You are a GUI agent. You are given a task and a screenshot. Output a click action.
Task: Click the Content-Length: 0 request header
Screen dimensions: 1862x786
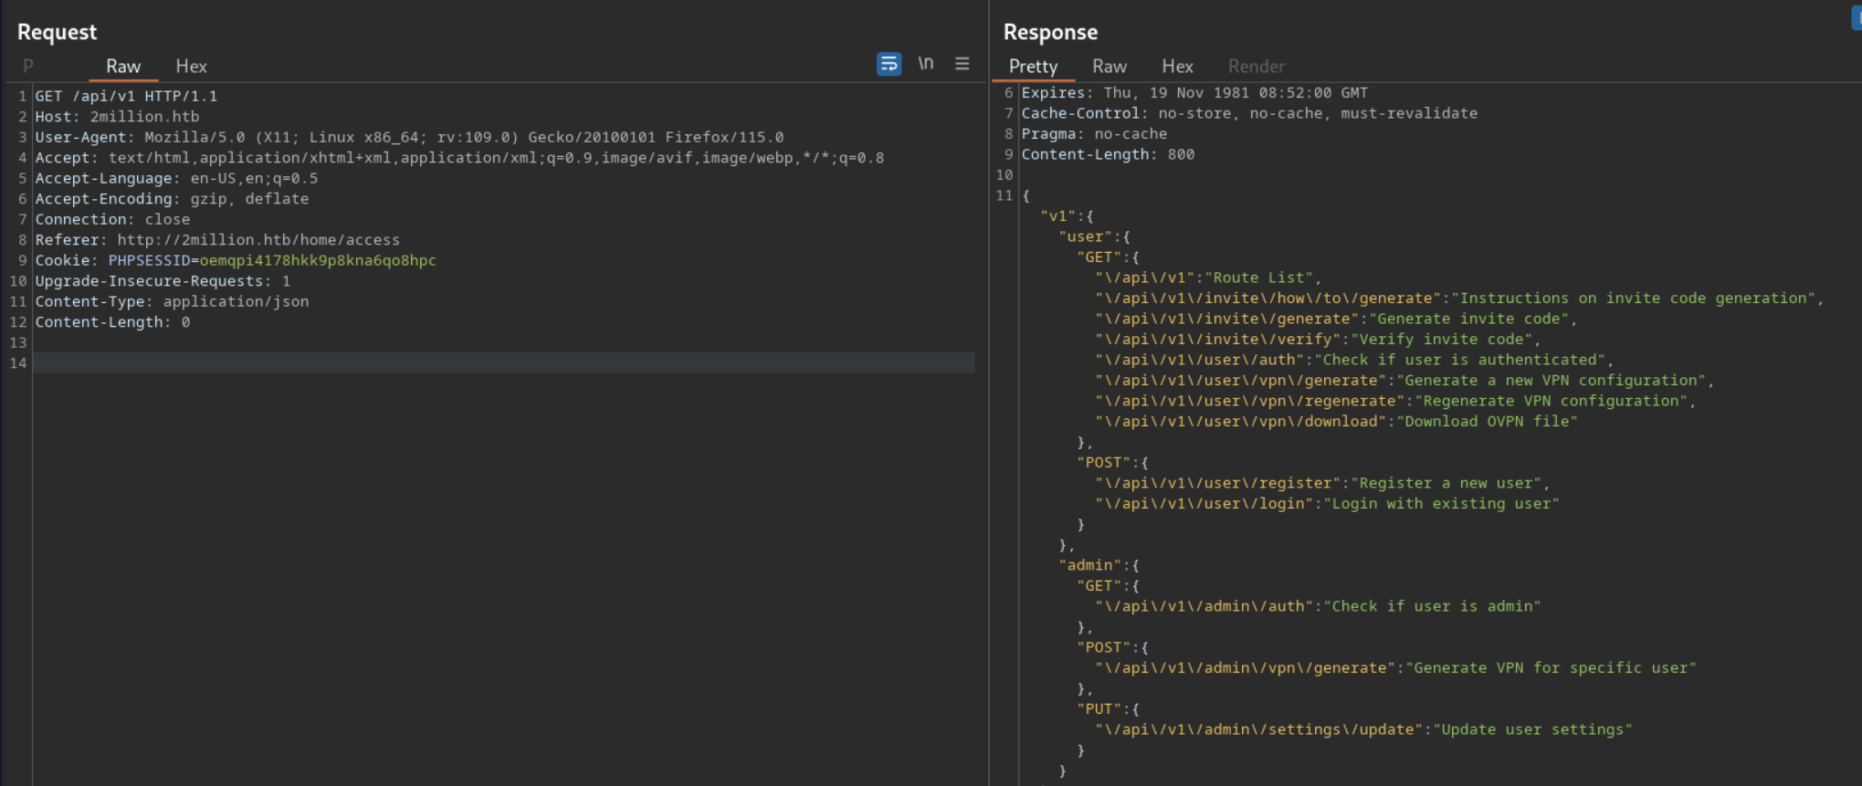112,322
